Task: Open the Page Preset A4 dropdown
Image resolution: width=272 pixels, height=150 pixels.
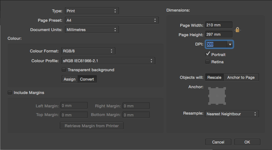Action: click(x=112, y=20)
